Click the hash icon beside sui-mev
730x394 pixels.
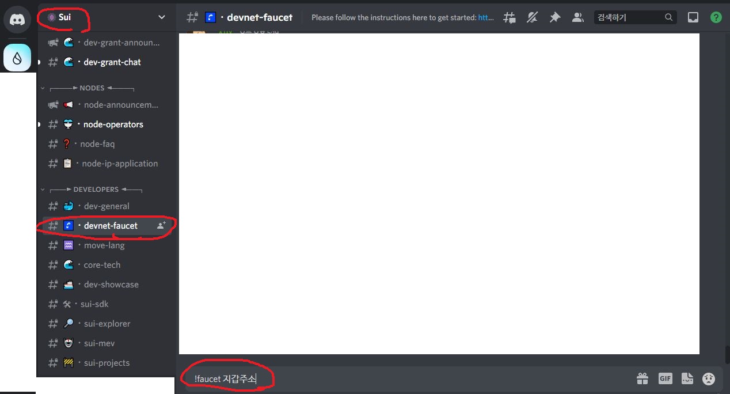53,343
